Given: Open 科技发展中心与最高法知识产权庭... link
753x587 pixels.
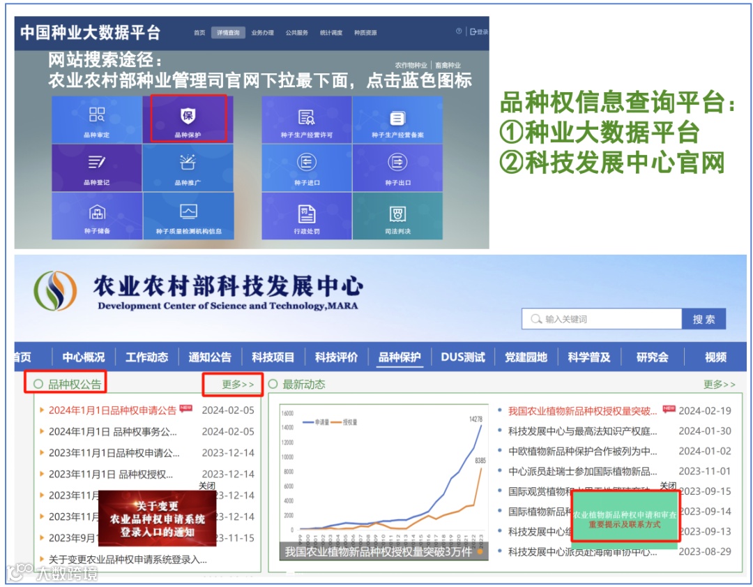Looking at the screenshot, I should (x=582, y=431).
